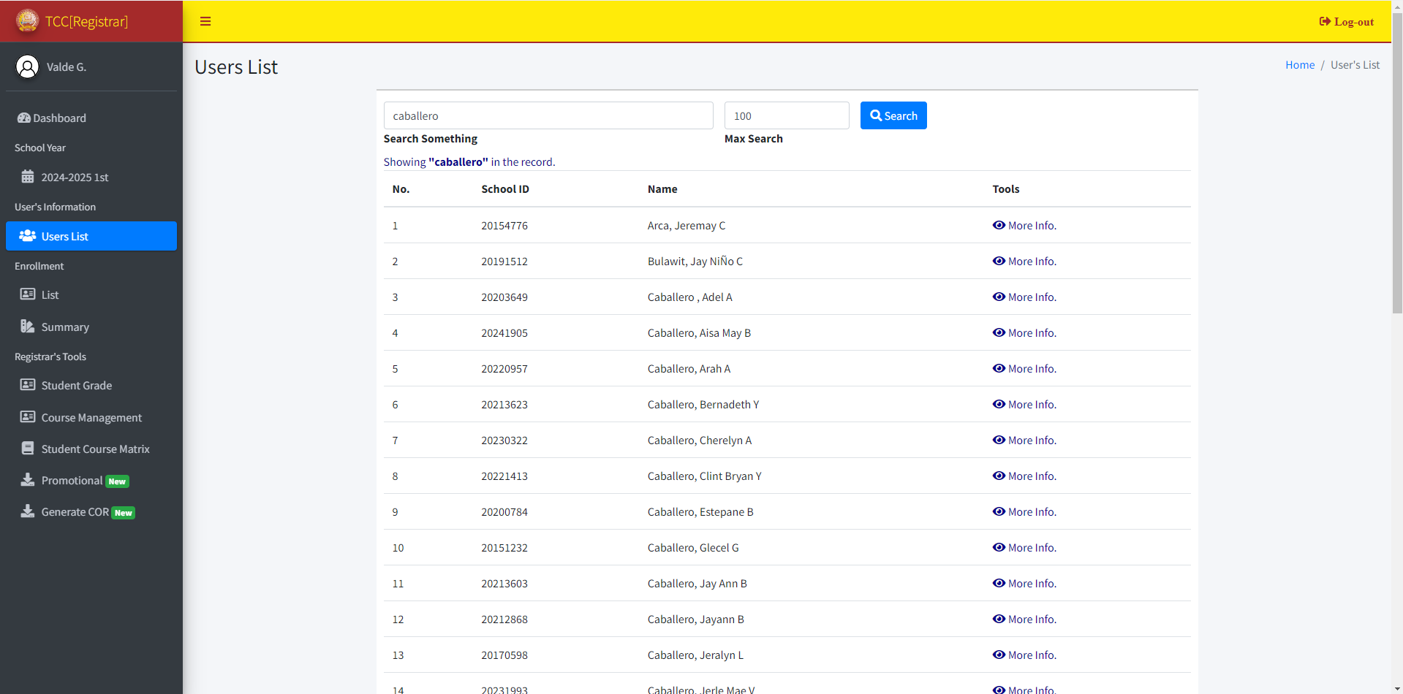Viewport: 1403px width, 694px height.
Task: Click school ID 20151232
Action: click(x=504, y=547)
